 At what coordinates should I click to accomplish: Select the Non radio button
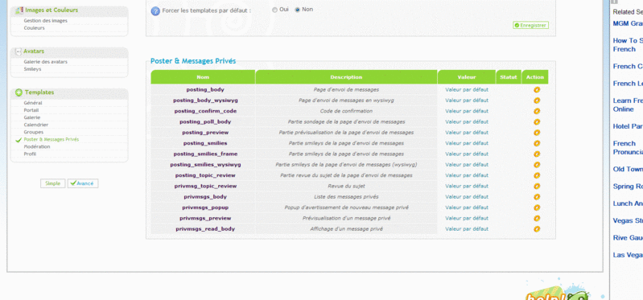(x=297, y=10)
